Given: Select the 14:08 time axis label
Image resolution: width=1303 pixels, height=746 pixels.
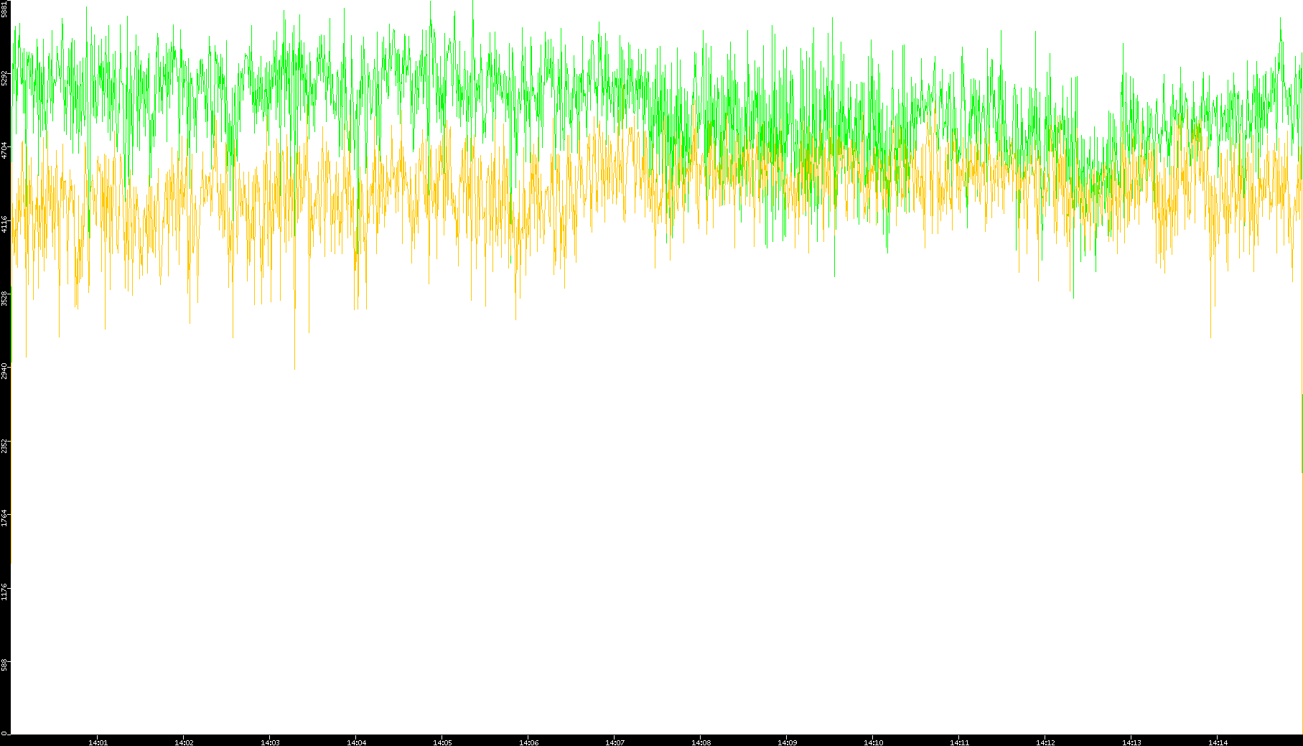Looking at the screenshot, I should pyautogui.click(x=701, y=742).
